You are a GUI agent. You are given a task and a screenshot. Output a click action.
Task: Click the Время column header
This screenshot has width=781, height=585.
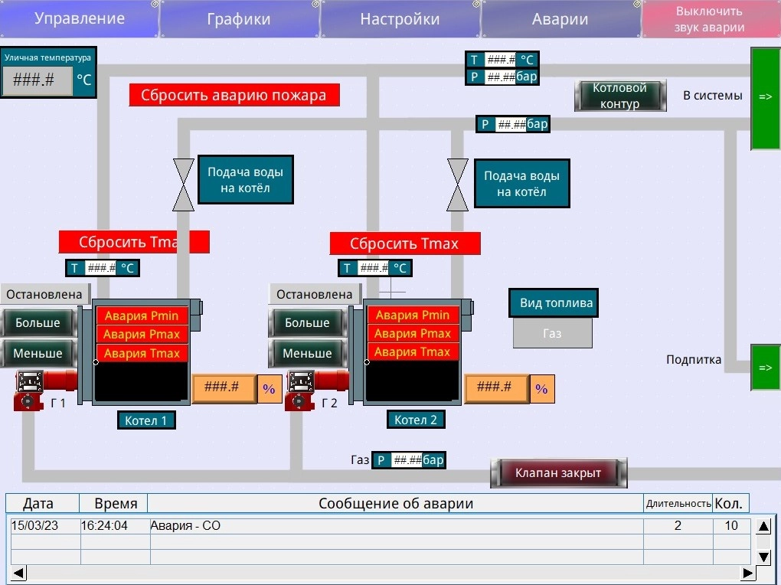[x=113, y=503]
